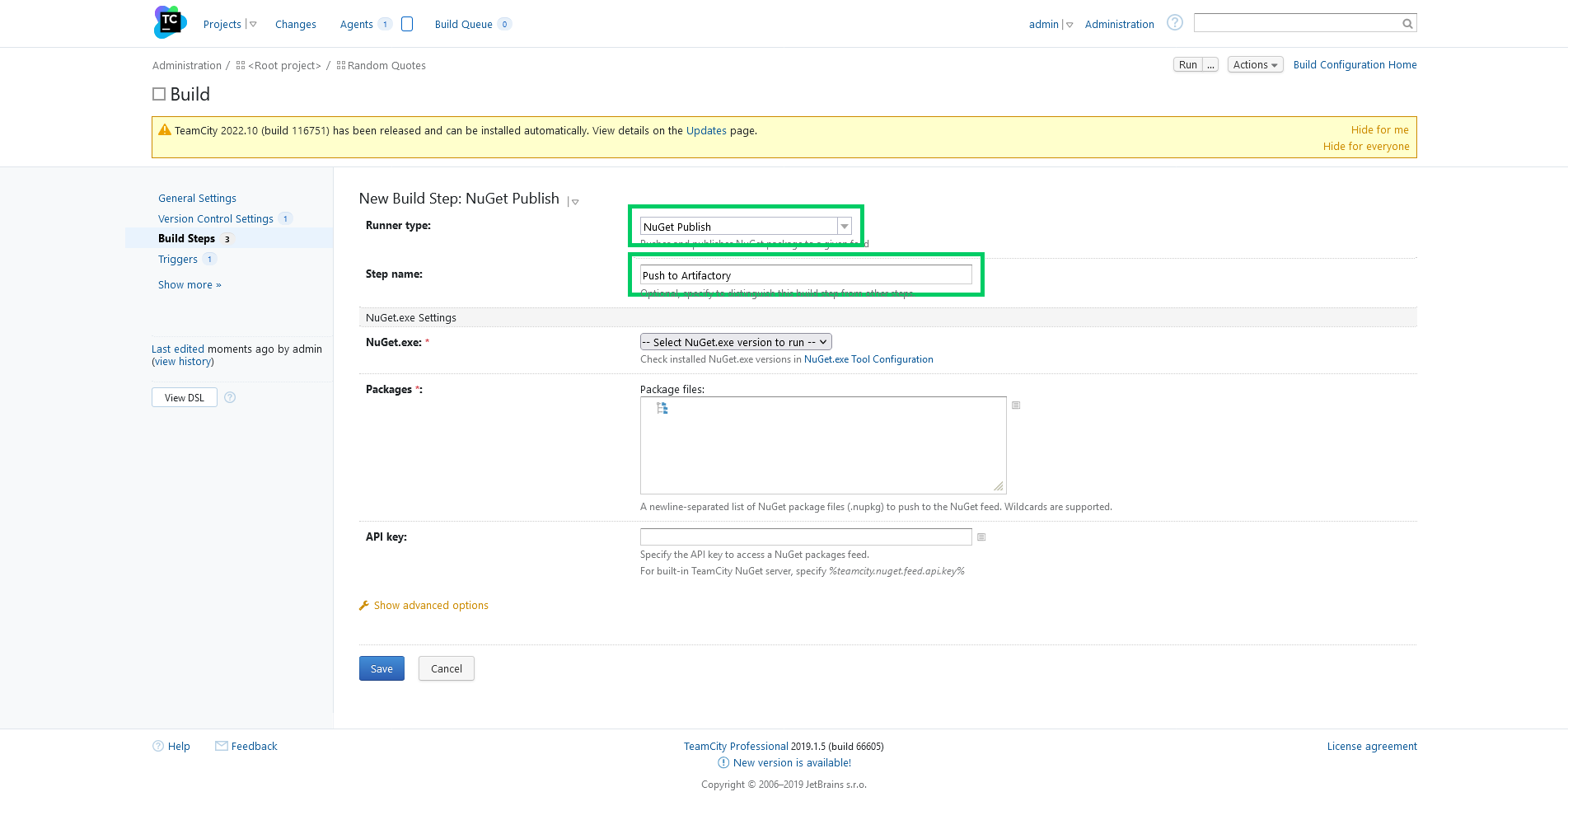The width and height of the screenshot is (1582, 820).
Task: Select Build Steps in sidebar
Action: pos(186,239)
